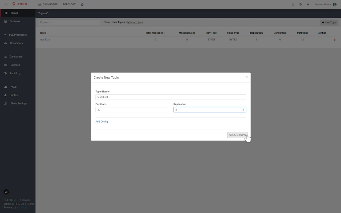Sort by Total messages column

click(x=155, y=33)
